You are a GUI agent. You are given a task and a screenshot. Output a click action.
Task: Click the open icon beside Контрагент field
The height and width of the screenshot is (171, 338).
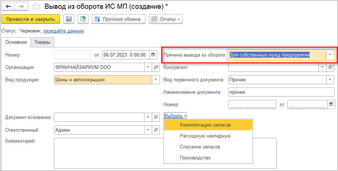pyautogui.click(x=330, y=67)
